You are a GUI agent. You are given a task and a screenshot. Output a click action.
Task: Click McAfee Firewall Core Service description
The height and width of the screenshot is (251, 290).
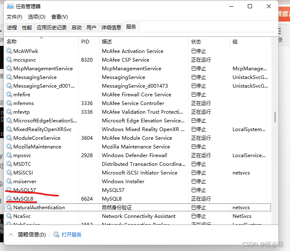pyautogui.click(x=137, y=94)
